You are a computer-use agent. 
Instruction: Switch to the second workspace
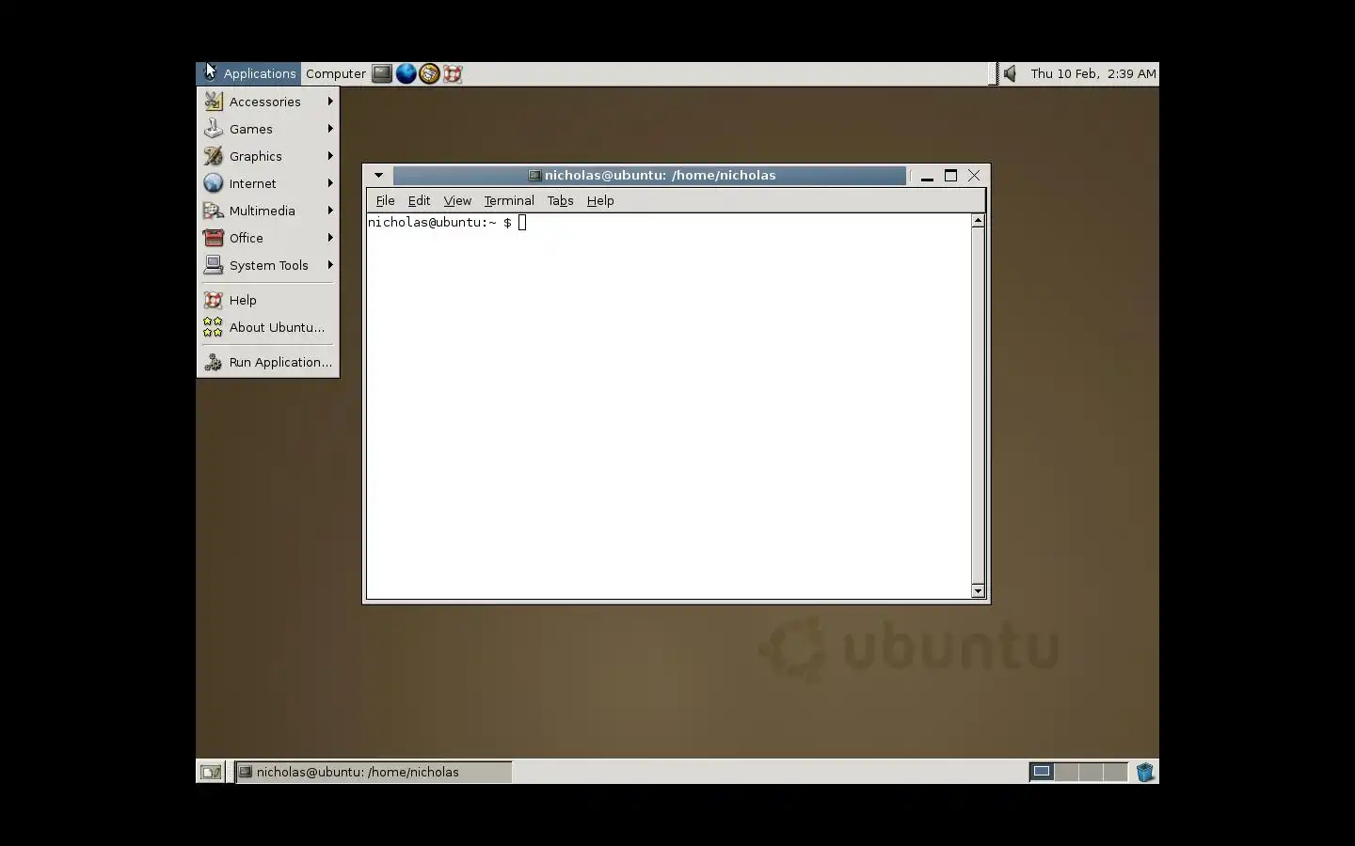[x=1066, y=772]
